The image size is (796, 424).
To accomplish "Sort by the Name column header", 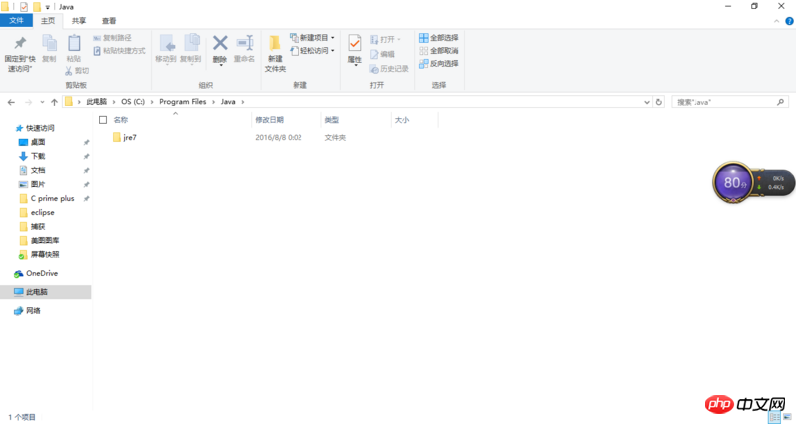I will coord(120,120).
